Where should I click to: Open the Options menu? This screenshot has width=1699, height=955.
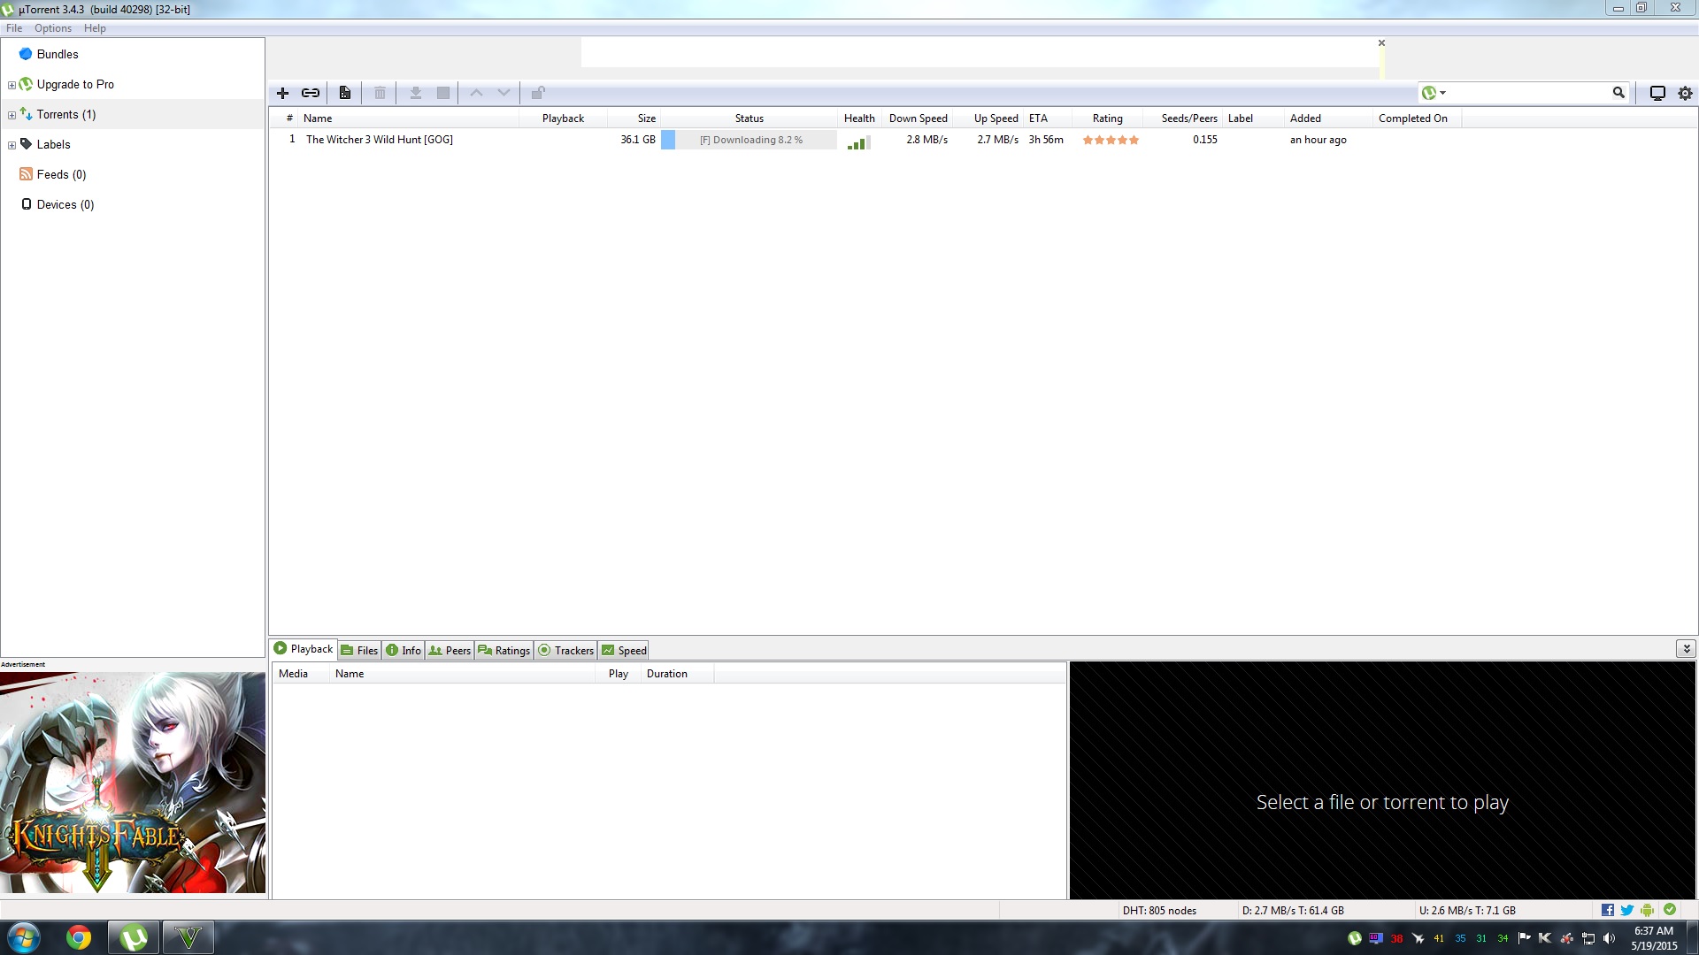(x=53, y=28)
